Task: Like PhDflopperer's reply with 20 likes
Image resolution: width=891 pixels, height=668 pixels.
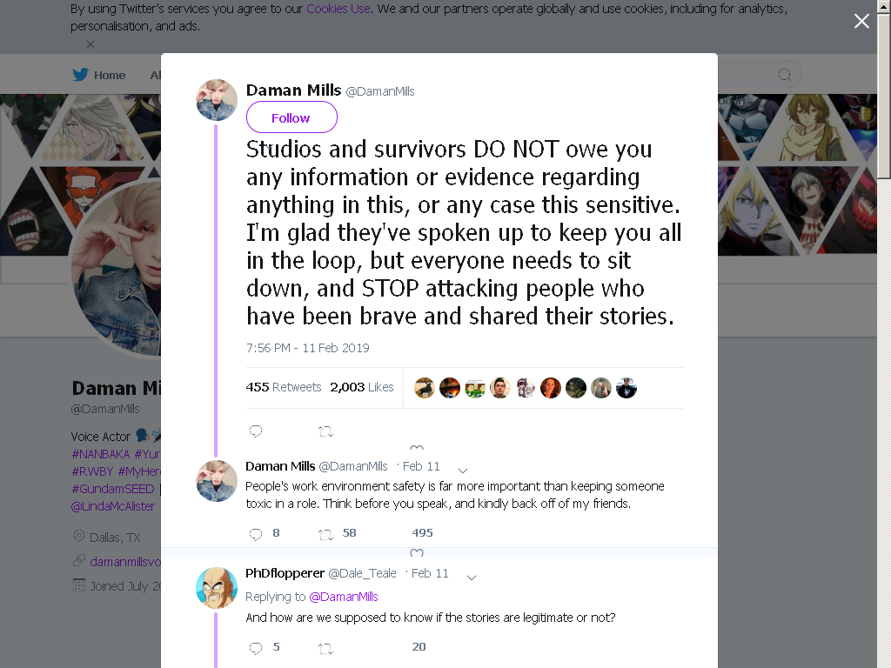Action: point(419,646)
